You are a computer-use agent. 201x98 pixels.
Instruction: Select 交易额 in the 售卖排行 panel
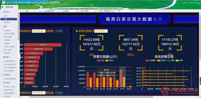[59, 93]
